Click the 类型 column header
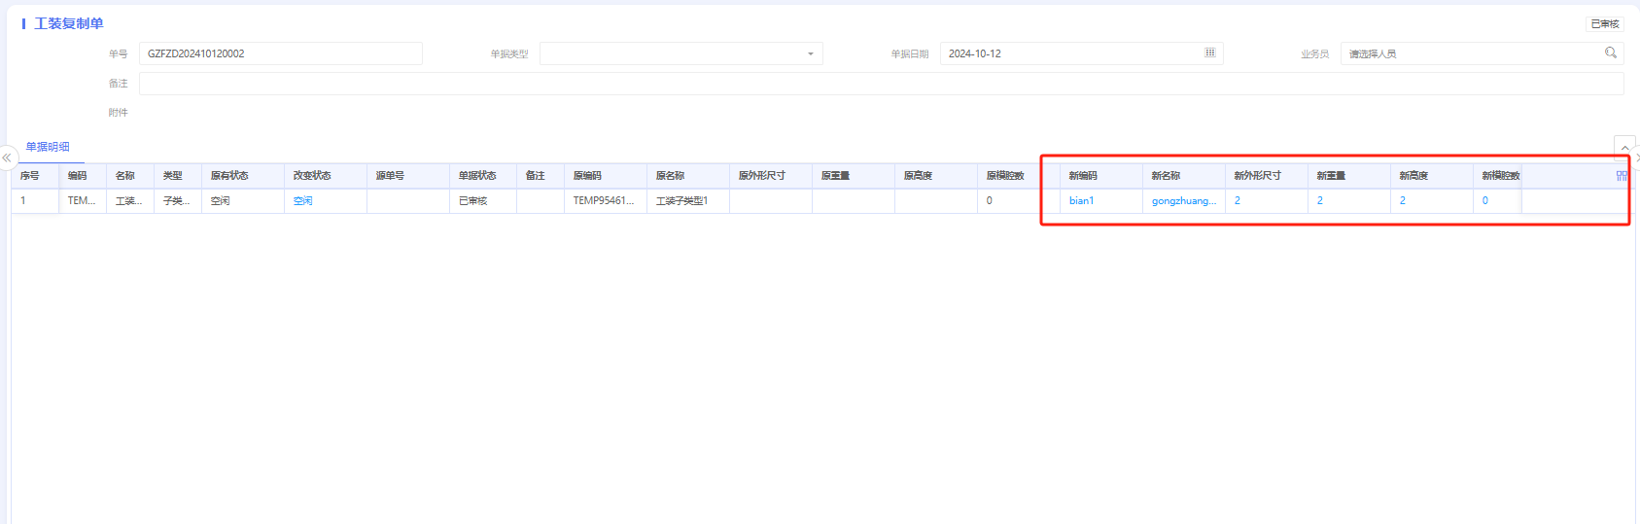 click(x=173, y=176)
